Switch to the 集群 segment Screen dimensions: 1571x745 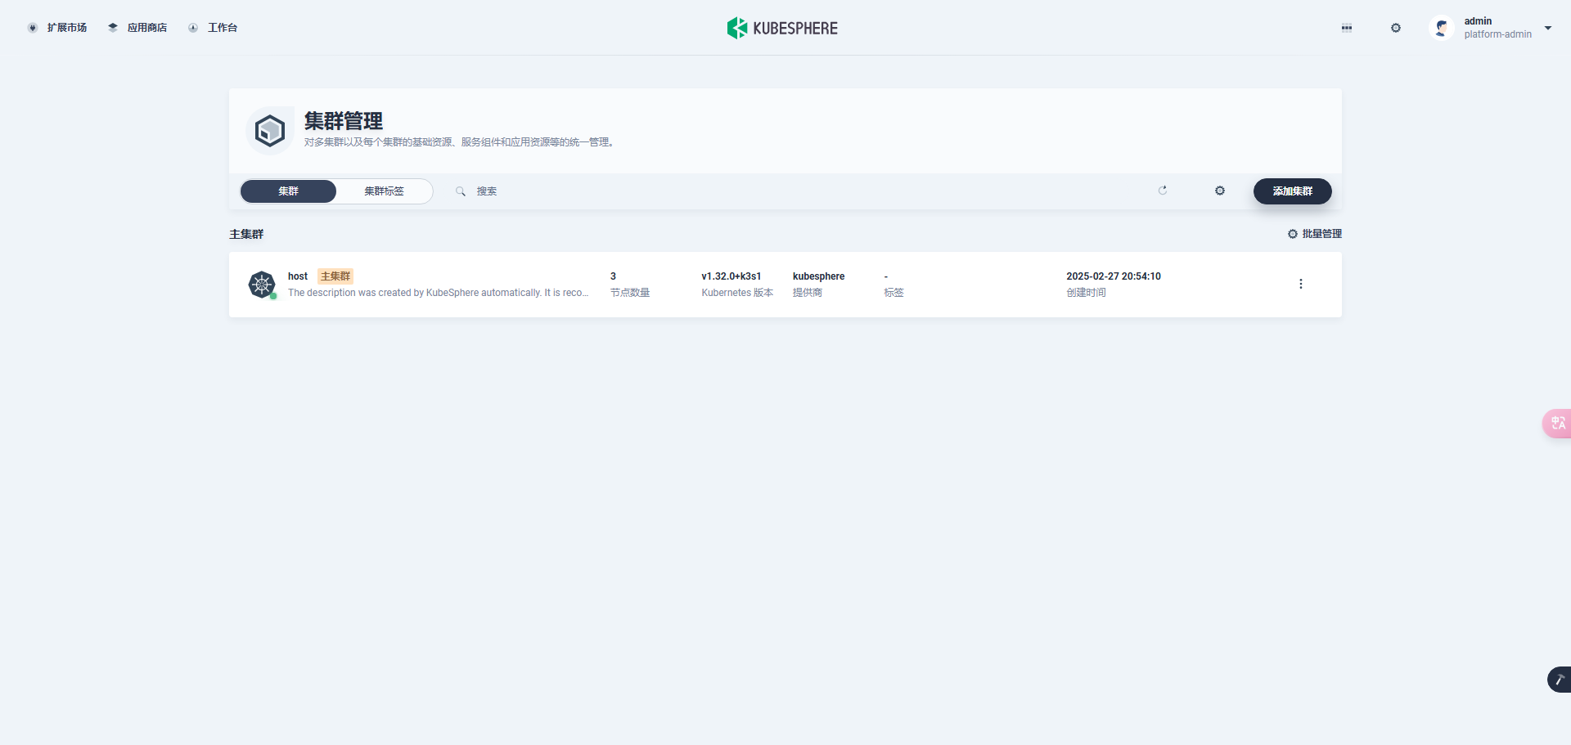288,191
